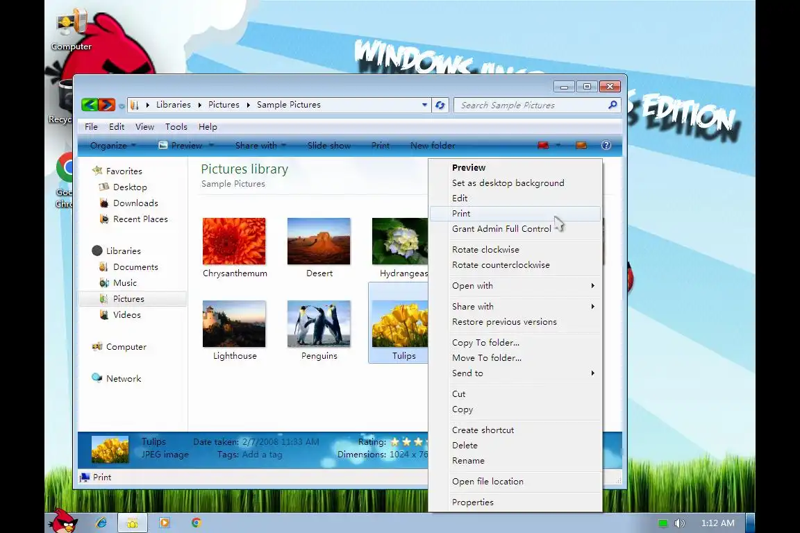Open Recent Places in Favorites
The image size is (800, 533).
coord(140,219)
